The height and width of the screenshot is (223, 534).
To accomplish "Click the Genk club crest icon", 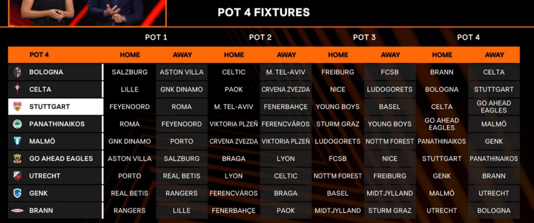I will point(18,193).
